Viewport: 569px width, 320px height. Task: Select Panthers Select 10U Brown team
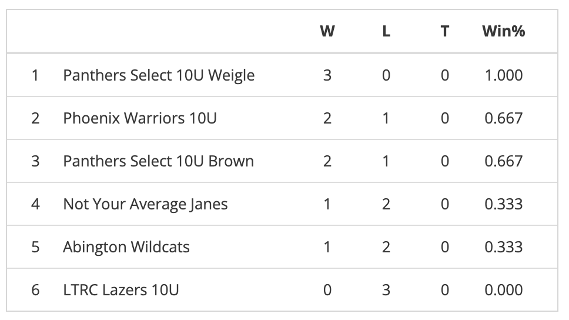click(158, 161)
